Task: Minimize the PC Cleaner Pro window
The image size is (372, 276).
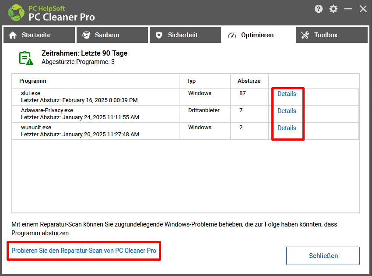Action: [x=348, y=9]
